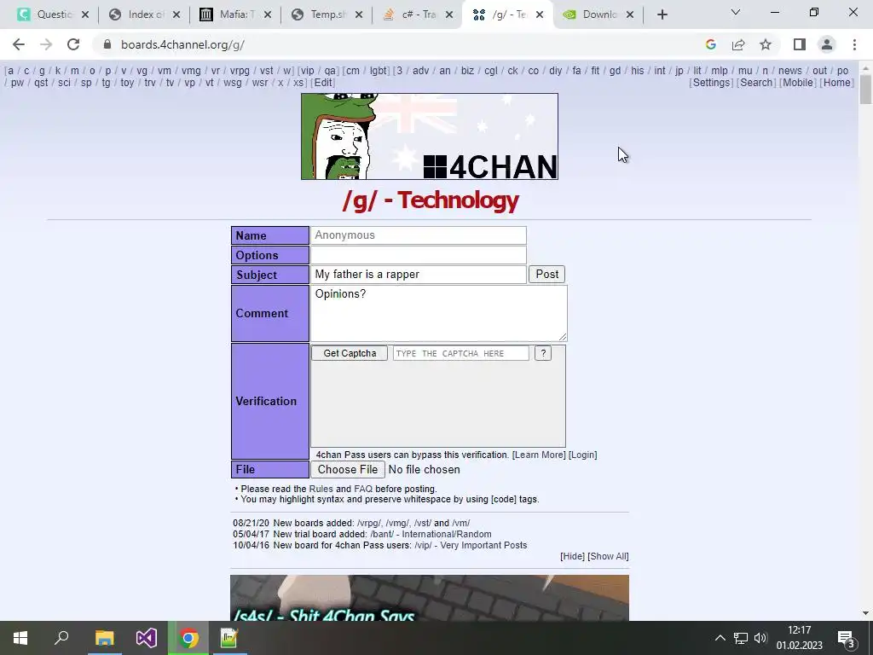Open a new tab with the plus icon
873x655 pixels.
tap(662, 14)
